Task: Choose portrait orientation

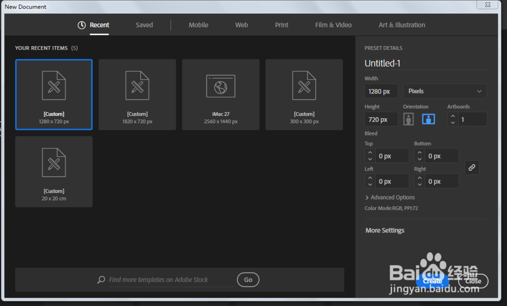Action: (x=408, y=119)
